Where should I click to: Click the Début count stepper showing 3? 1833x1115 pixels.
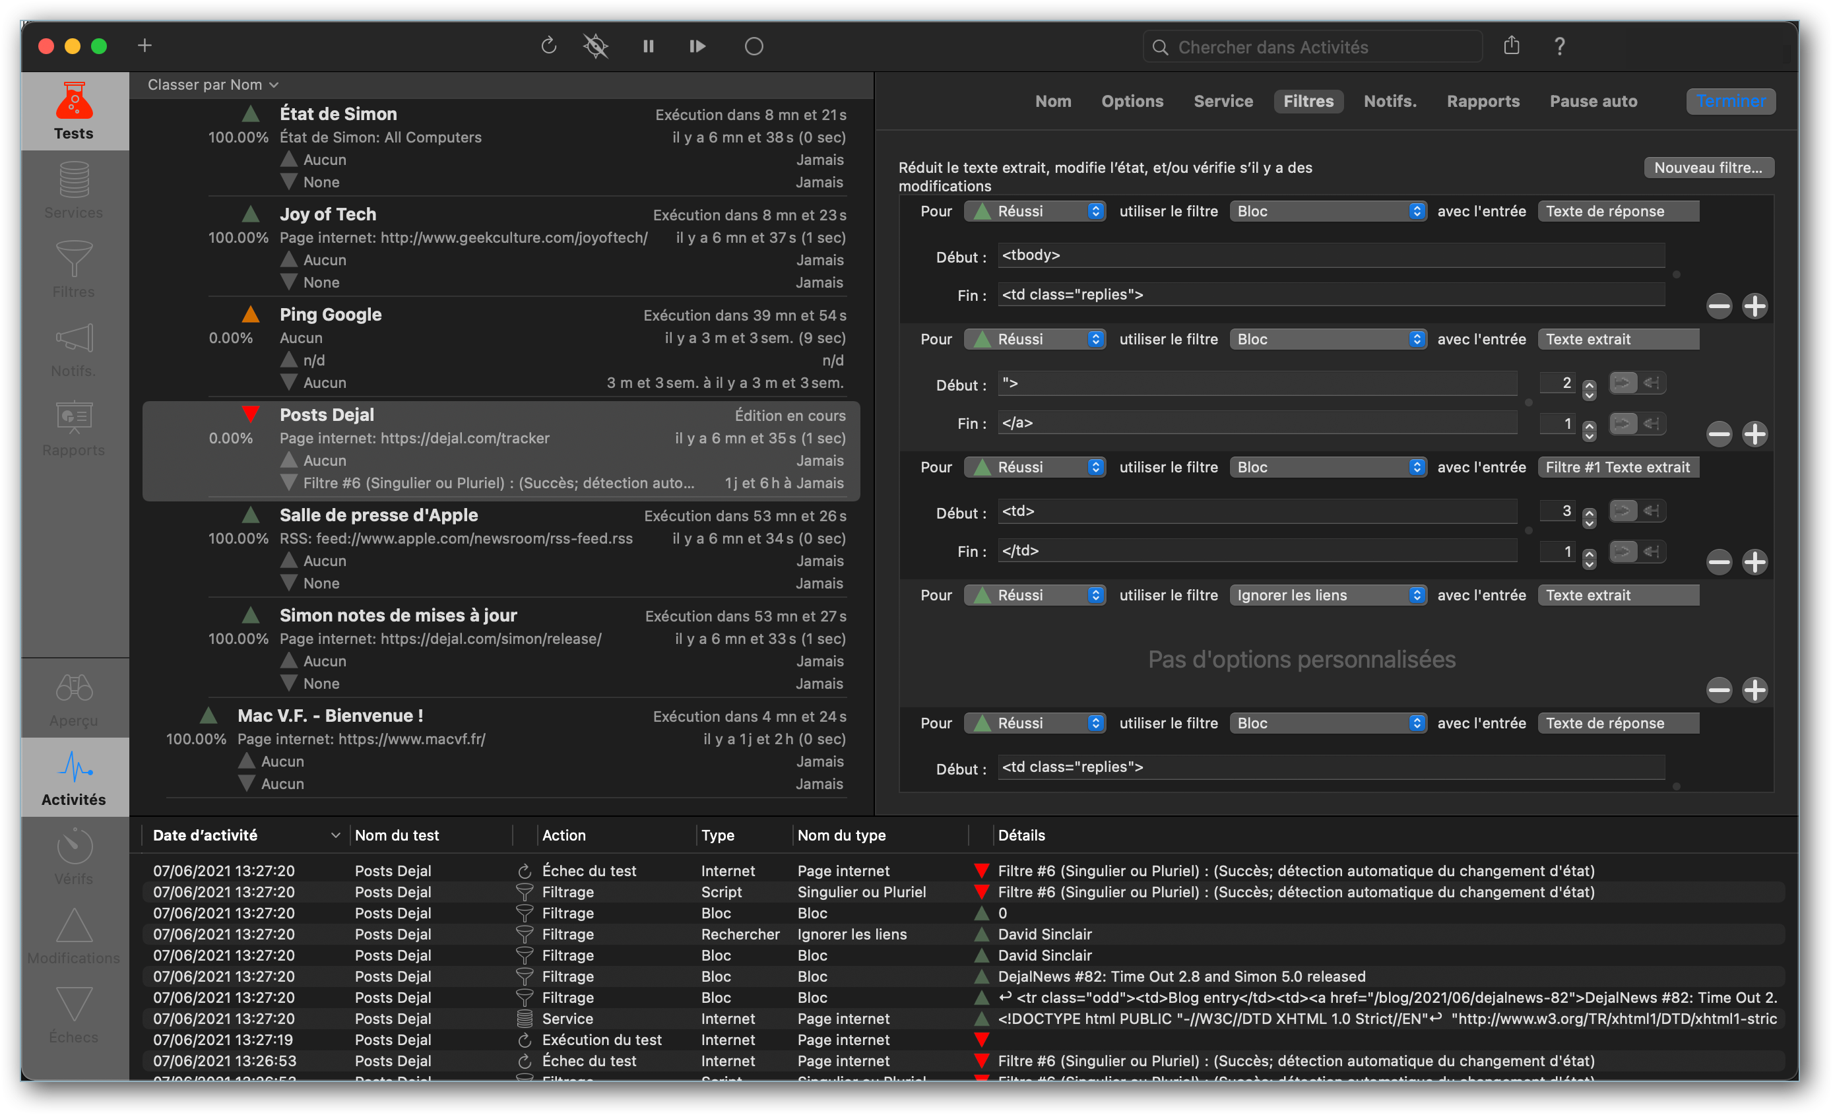(x=1589, y=517)
